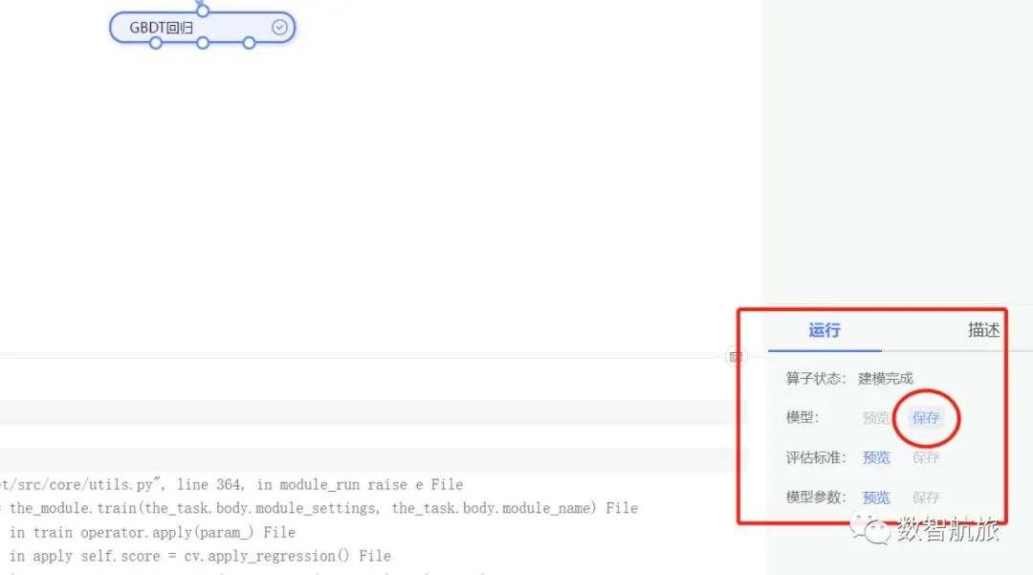Click 保存 next to 模型

[x=926, y=417]
